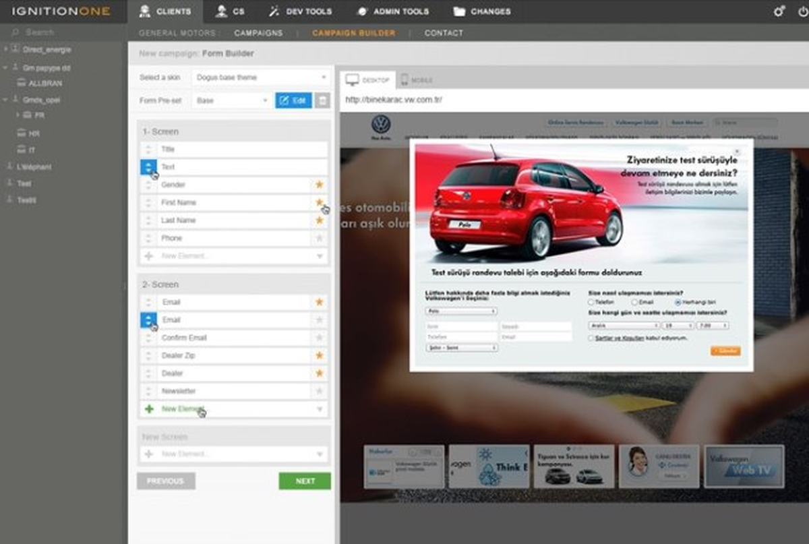Screen dimensions: 809x544
Task: Switch to the MOBILE preview tab
Action: [416, 80]
